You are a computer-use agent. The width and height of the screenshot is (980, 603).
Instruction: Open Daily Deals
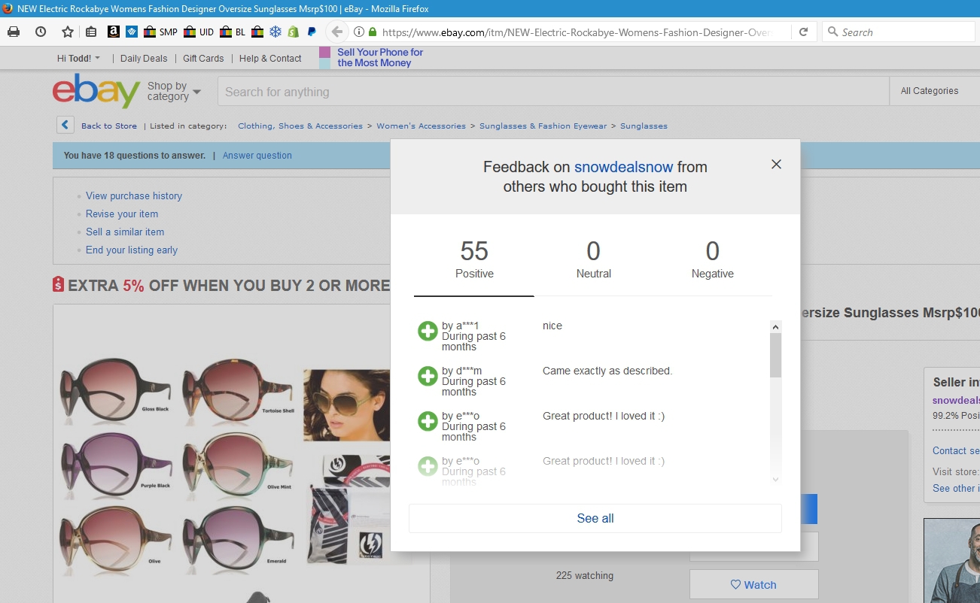[x=144, y=58]
